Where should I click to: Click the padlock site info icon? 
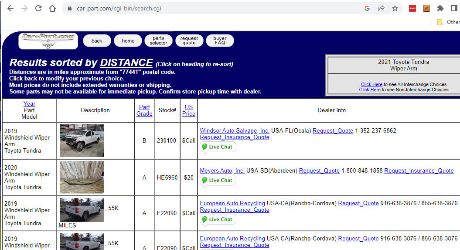[x=70, y=8]
